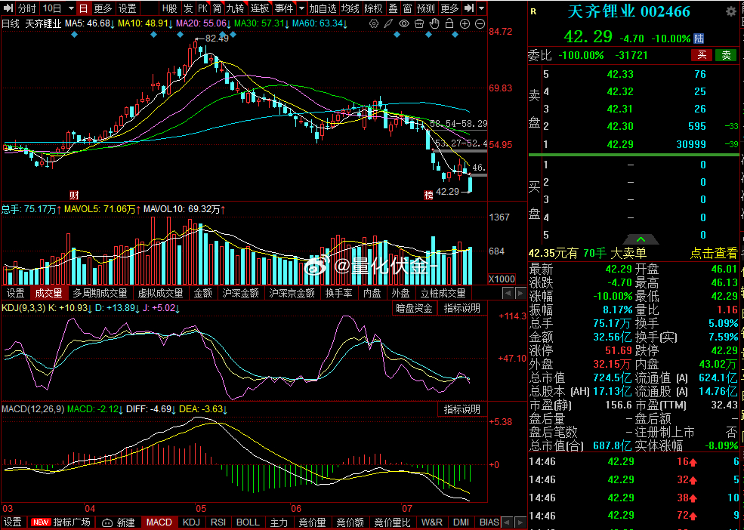Click the 暗盘资金 button
Image resolution: width=744 pixels, height=530 pixels.
(414, 308)
